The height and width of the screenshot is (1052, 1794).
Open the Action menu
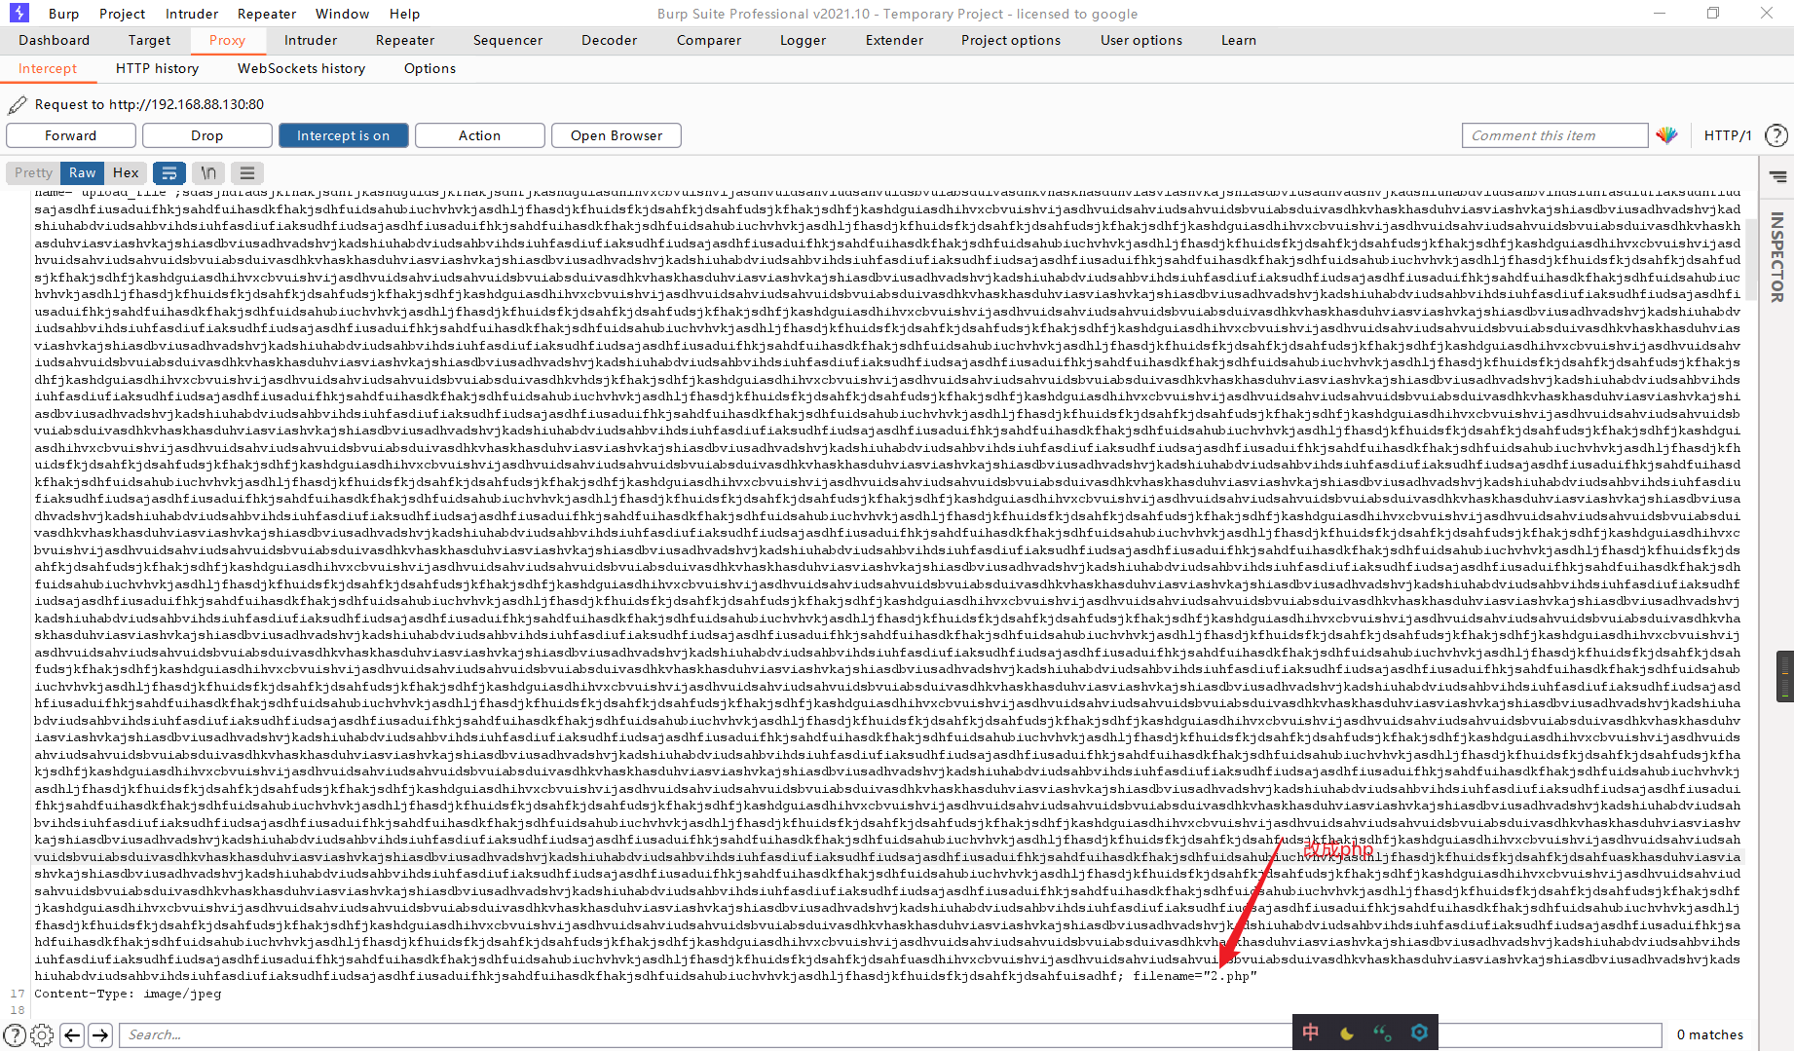click(x=479, y=135)
